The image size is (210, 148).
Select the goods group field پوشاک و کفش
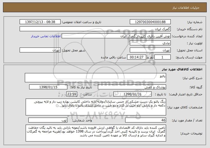click(x=132, y=87)
